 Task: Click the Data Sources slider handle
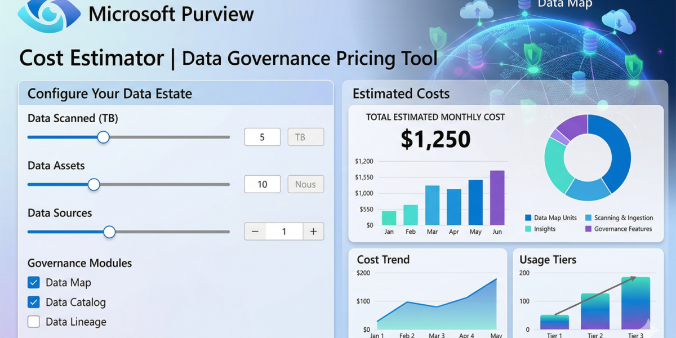(109, 232)
